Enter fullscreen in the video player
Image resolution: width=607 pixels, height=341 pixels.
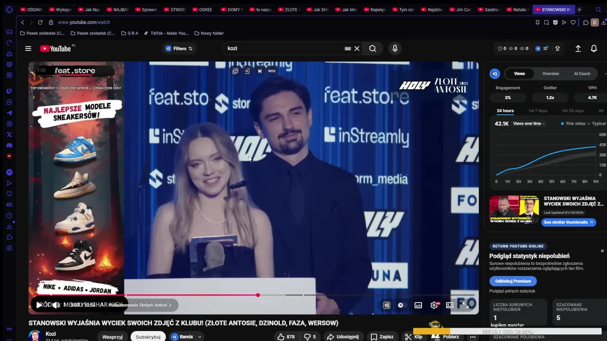pyautogui.click(x=465, y=305)
